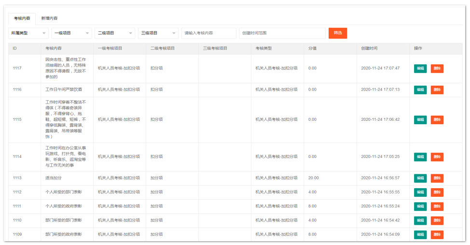The image size is (470, 245).
Task: Delete row 1111 个人所受的政府表彰
Action: pos(437,206)
